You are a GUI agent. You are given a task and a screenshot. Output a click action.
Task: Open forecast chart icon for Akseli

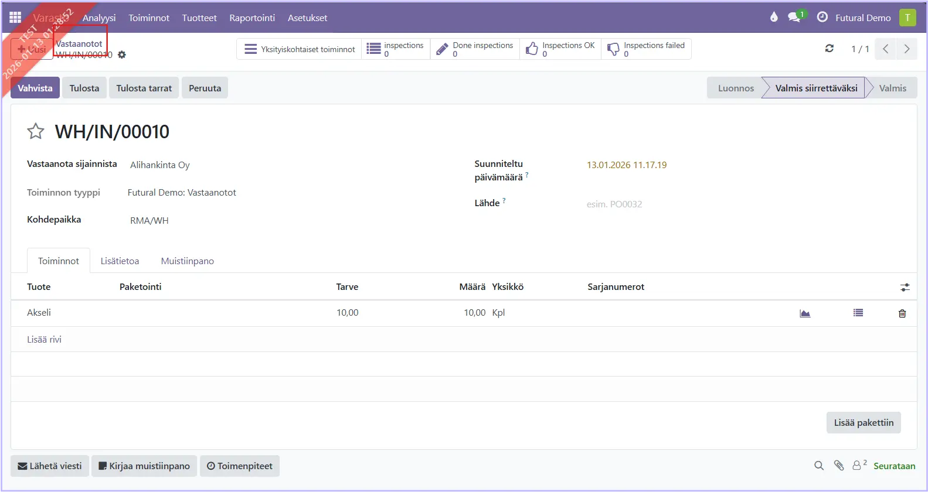coord(805,313)
